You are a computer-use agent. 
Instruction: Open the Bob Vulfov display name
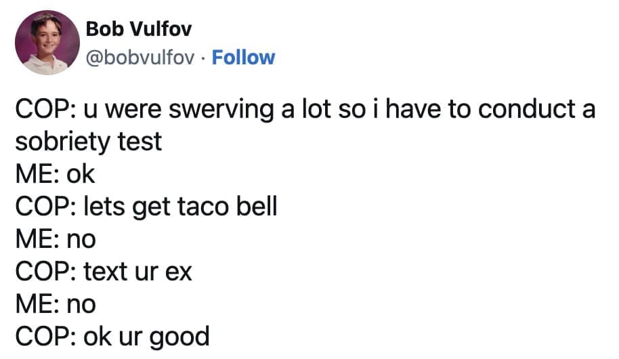[x=138, y=29]
